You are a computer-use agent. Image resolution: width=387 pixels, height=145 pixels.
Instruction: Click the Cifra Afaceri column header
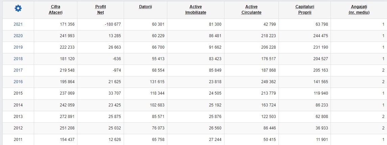point(55,10)
